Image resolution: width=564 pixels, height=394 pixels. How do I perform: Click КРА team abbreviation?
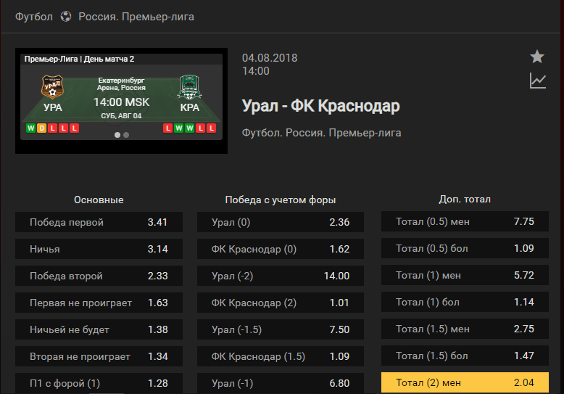tap(189, 107)
